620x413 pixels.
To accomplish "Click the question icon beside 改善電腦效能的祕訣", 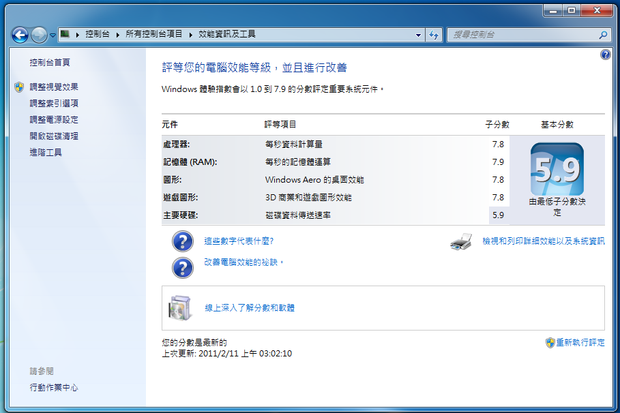I will (x=183, y=268).
